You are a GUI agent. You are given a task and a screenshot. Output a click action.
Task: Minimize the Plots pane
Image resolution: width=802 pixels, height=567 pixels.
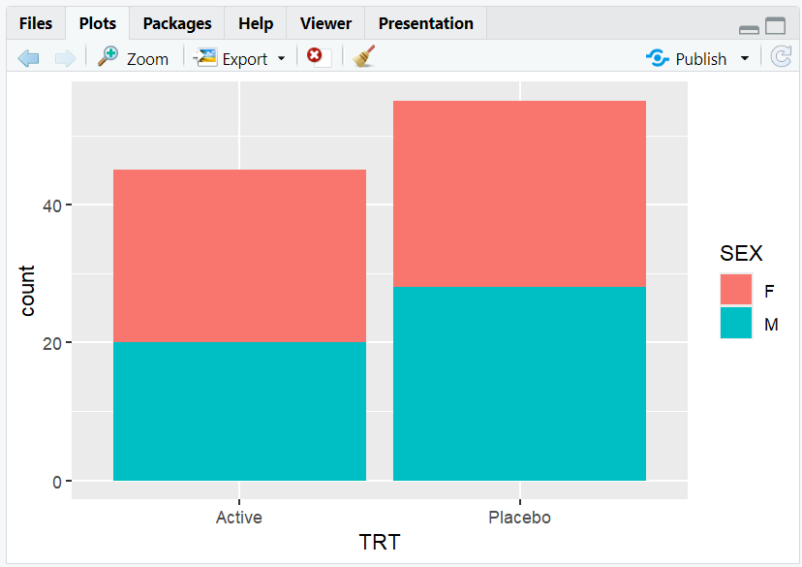(749, 29)
